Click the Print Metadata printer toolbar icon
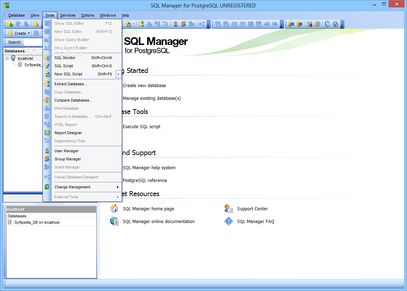The width and height of the screenshot is (407, 291). [149, 24]
